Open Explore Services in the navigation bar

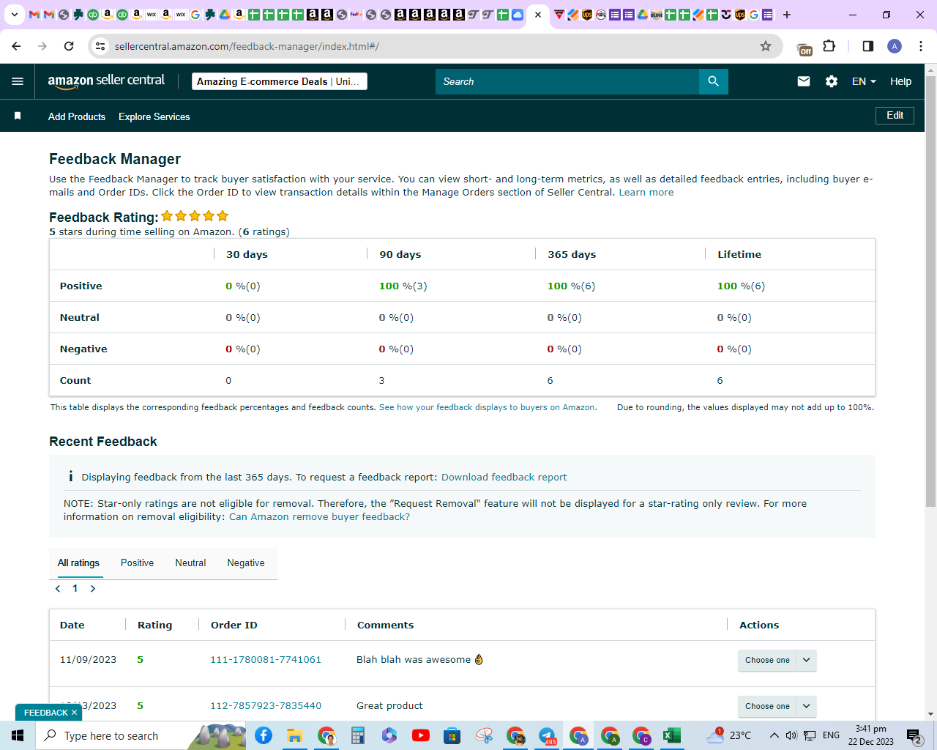tap(154, 116)
